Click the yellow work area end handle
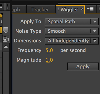 point(1,30)
